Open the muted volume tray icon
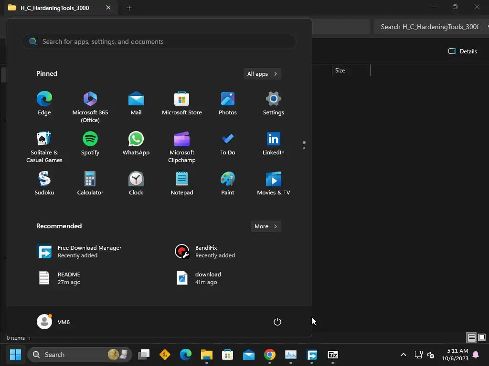The height and width of the screenshot is (366, 489). 431,355
